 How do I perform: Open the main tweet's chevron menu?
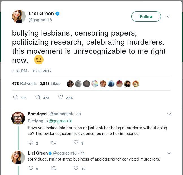[168, 17]
